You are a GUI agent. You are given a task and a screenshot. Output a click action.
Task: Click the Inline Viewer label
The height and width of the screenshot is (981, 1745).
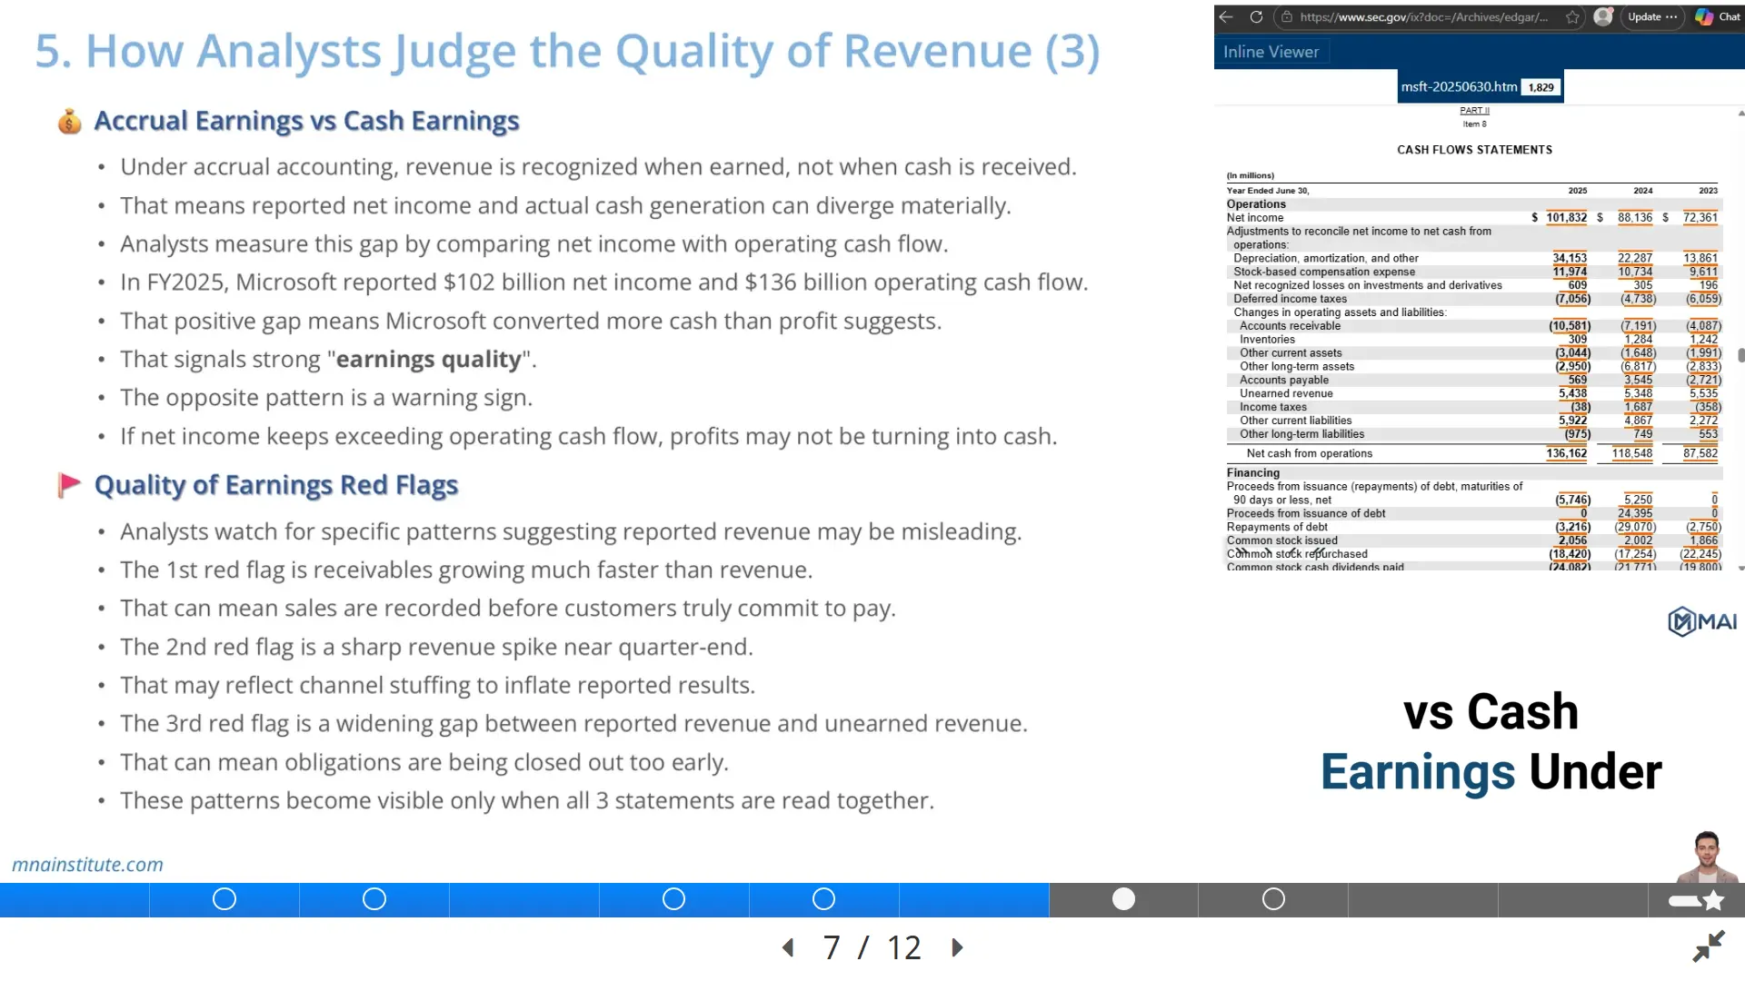(x=1271, y=52)
